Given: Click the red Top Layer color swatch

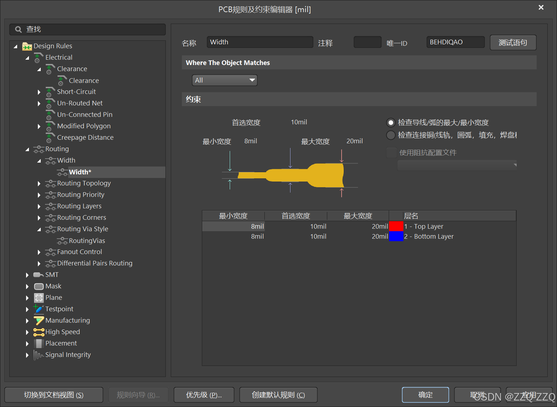Looking at the screenshot, I should click(x=396, y=226).
